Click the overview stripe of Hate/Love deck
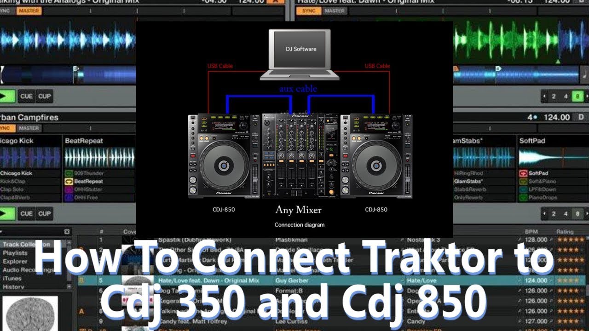Image resolution: width=589 pixels, height=331 pixels. (x=515, y=74)
